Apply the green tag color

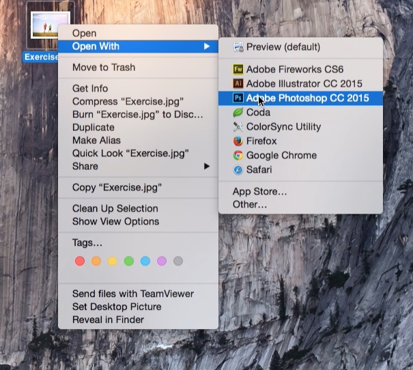click(x=129, y=261)
